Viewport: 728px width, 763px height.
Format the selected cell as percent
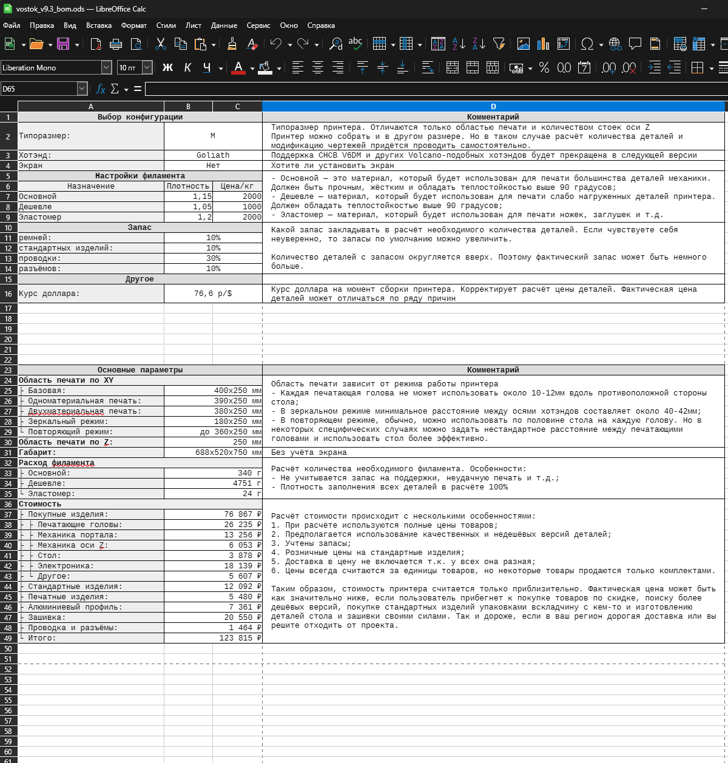click(x=544, y=67)
